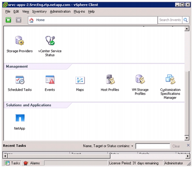The width and height of the screenshot is (192, 173).
Task: Open Host Profiles
Action: (110, 83)
